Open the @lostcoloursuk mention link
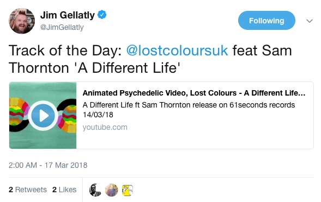 click(177, 50)
